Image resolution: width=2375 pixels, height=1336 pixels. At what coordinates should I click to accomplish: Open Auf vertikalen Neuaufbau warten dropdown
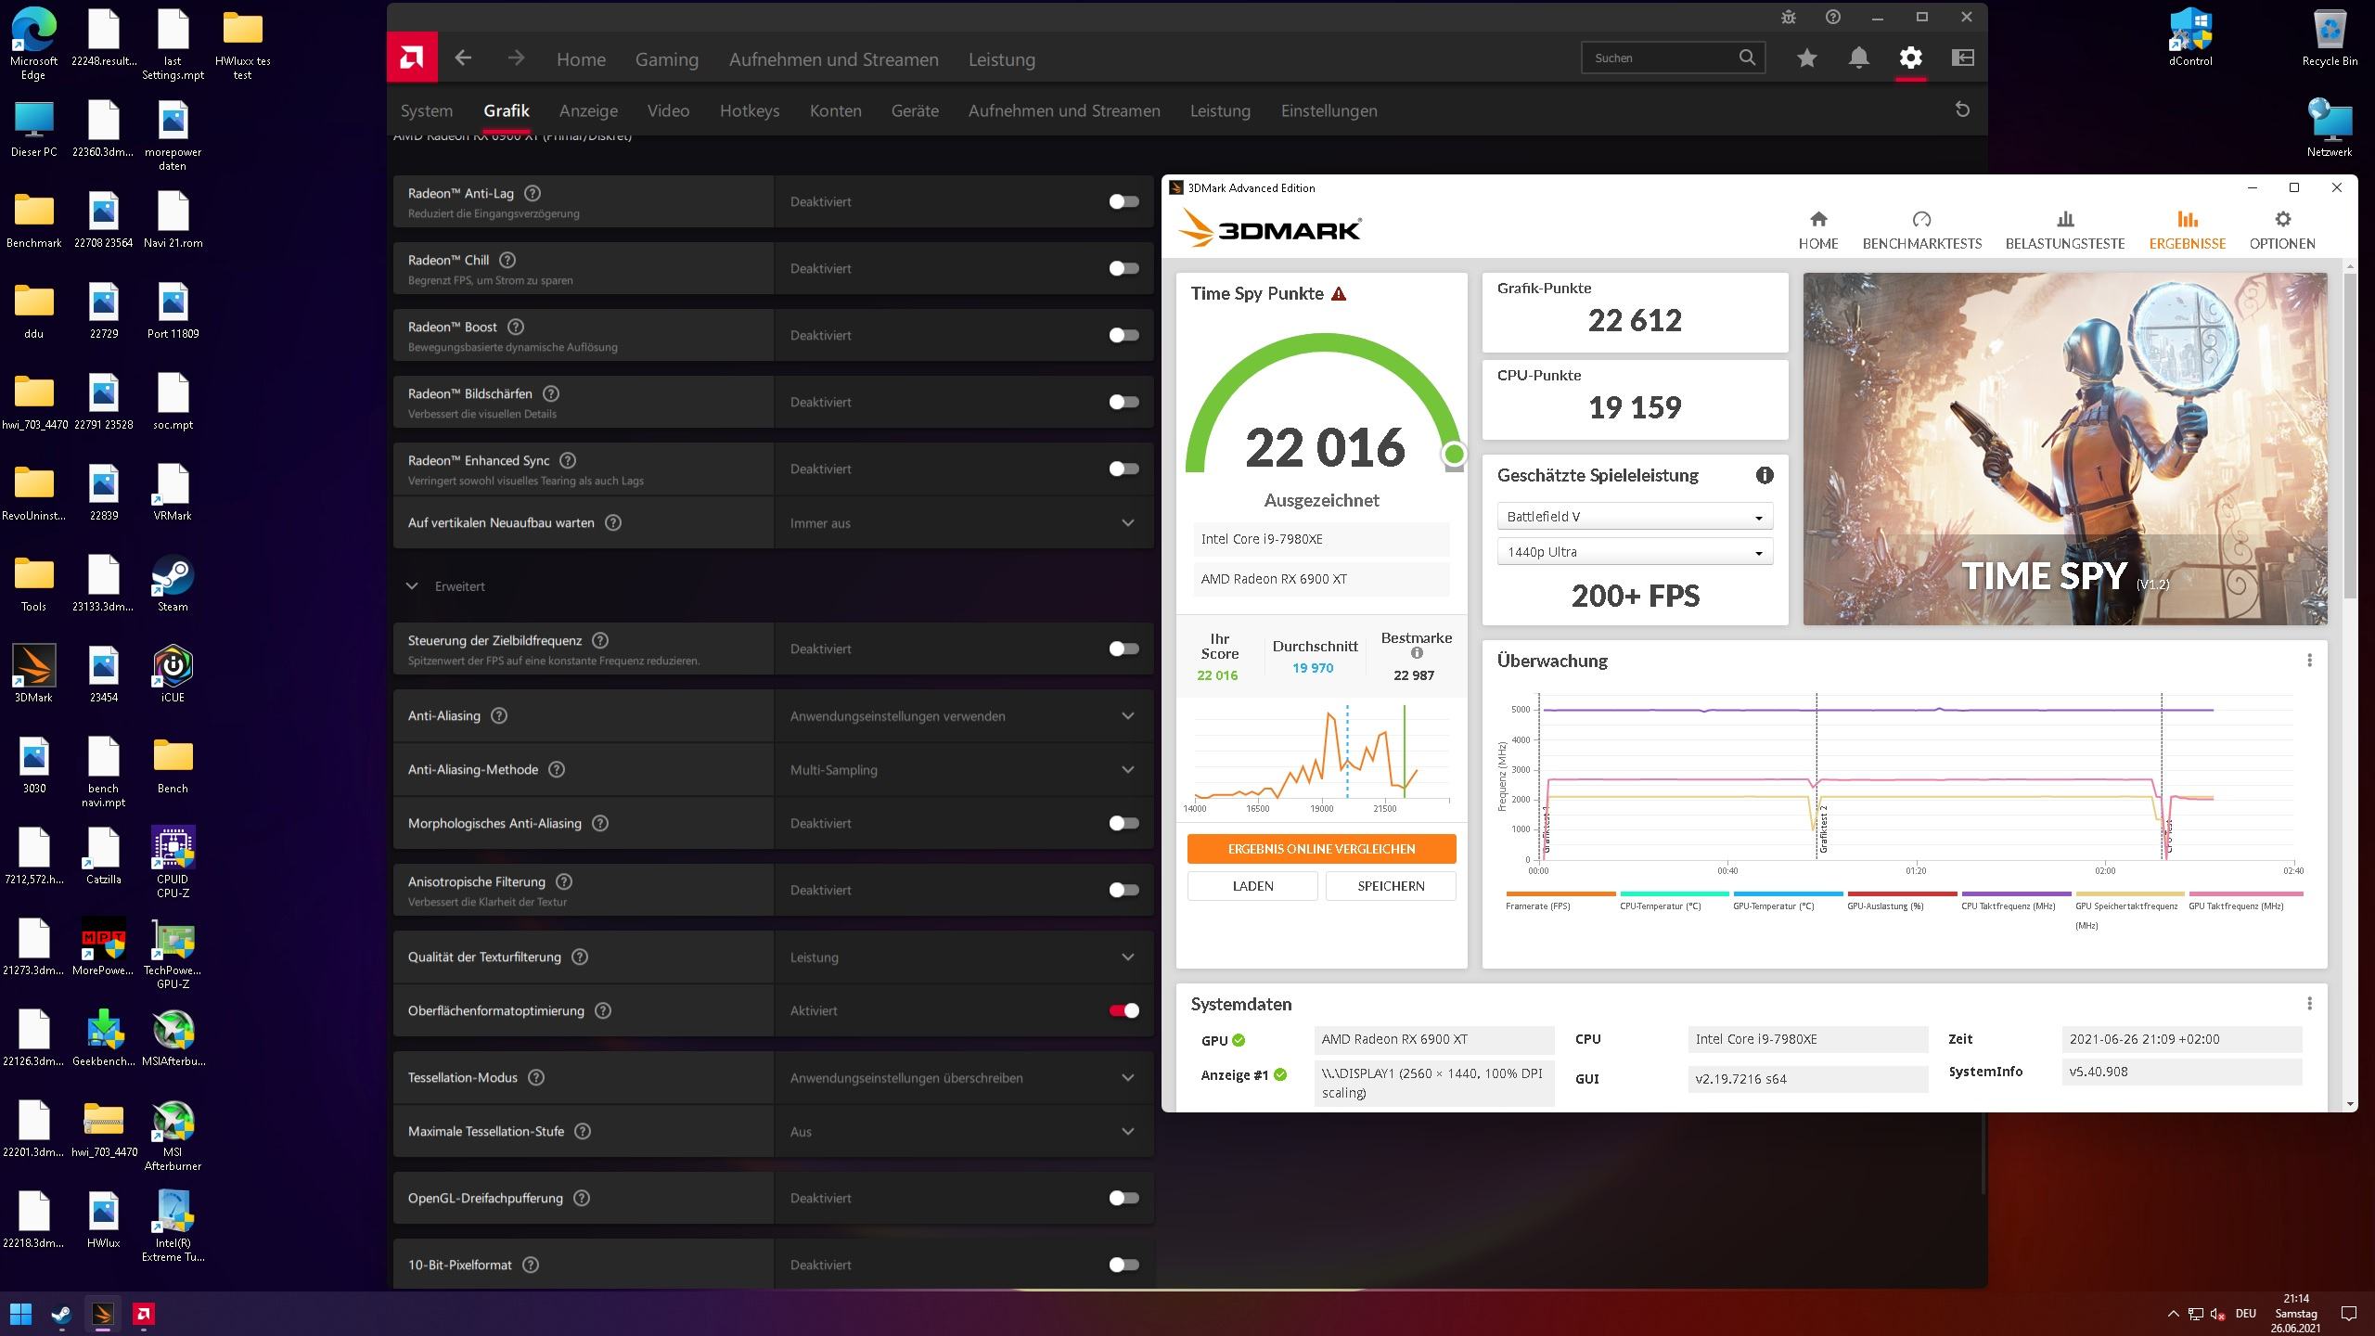964,523
